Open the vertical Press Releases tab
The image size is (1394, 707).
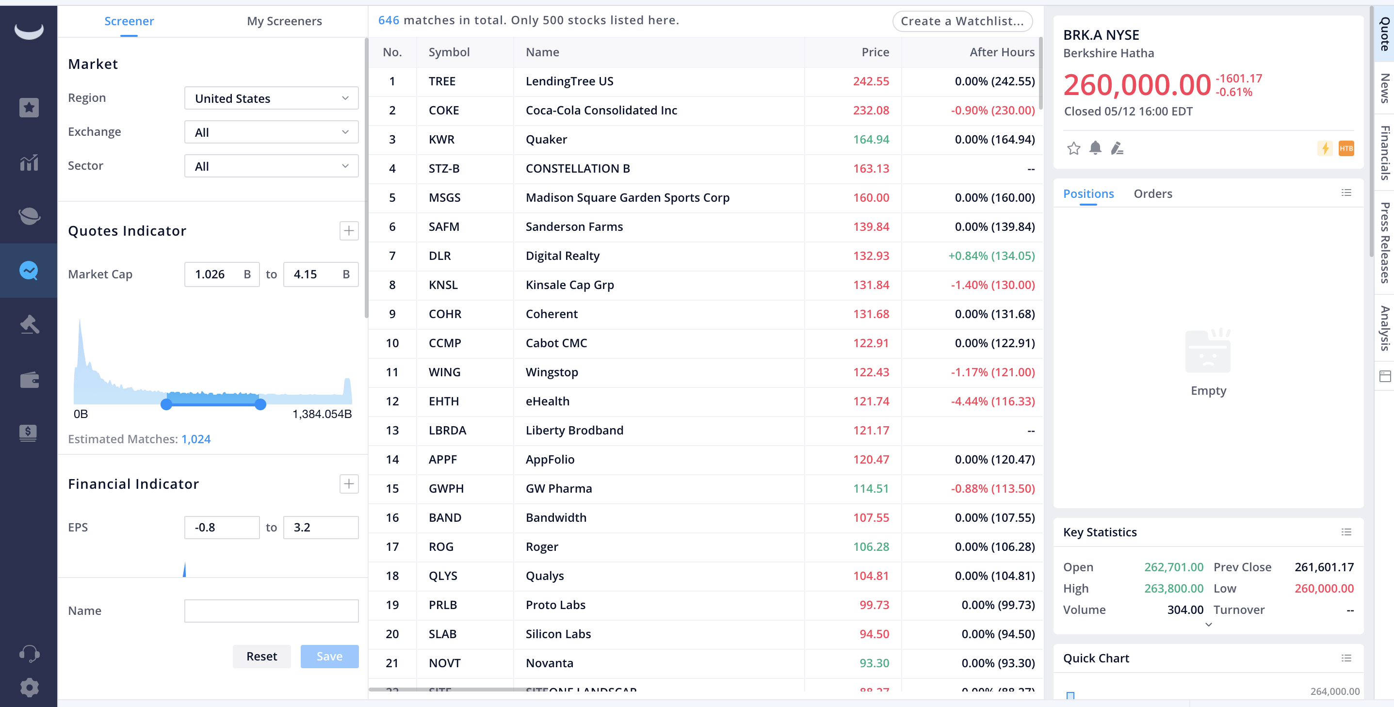coord(1385,243)
